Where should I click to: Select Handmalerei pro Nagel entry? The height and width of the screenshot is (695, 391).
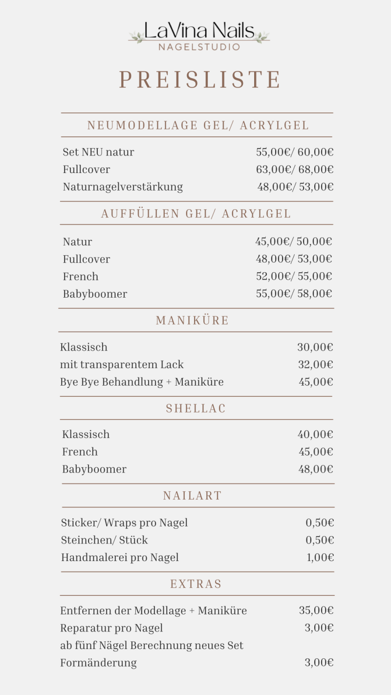[120, 558]
